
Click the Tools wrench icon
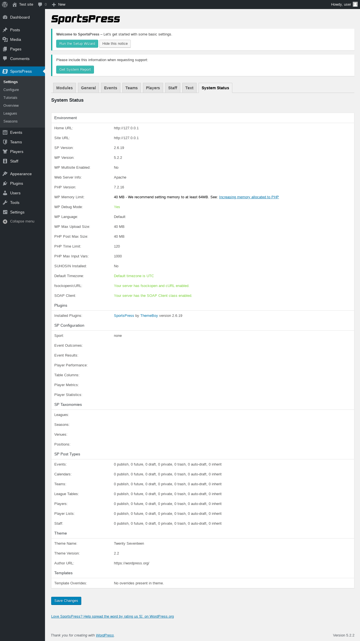coord(5,202)
